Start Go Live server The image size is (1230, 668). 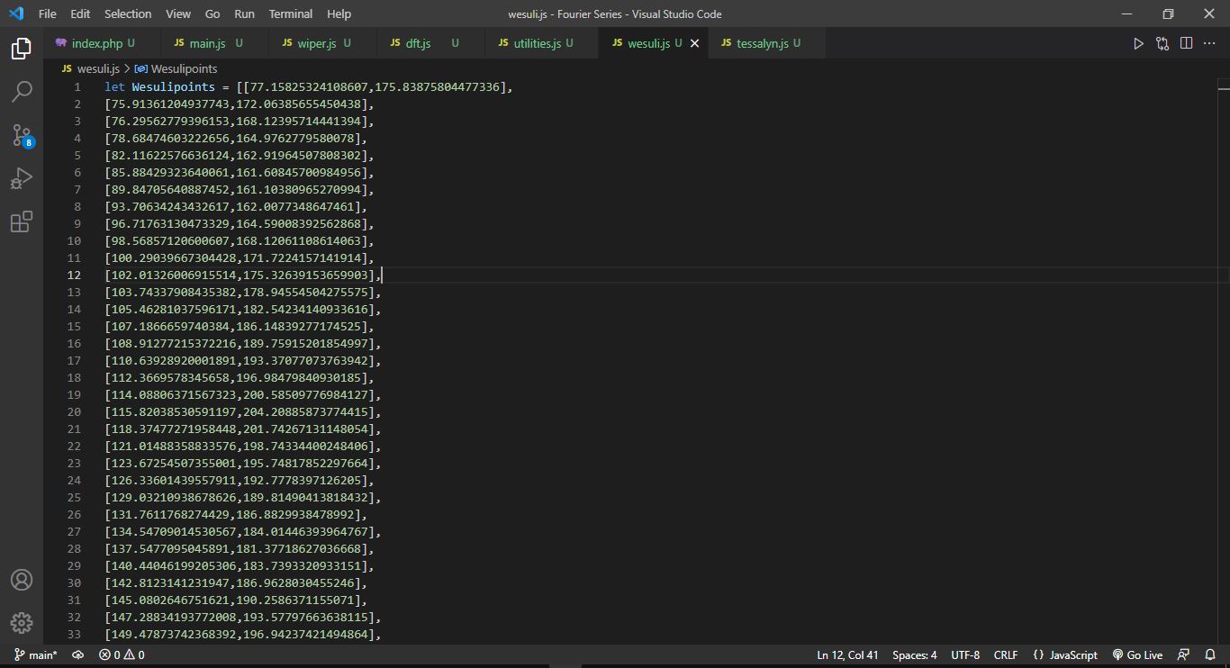pos(1137,655)
